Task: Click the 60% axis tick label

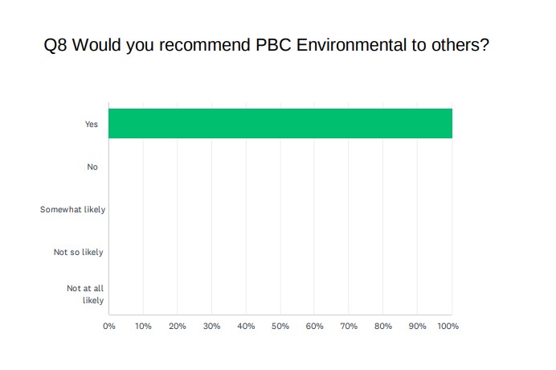Action: (314, 327)
